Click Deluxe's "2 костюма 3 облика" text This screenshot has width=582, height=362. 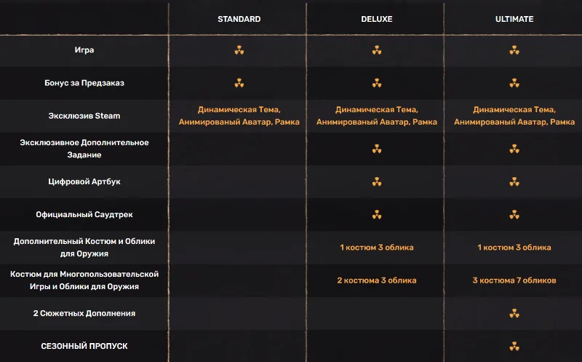pos(377,280)
